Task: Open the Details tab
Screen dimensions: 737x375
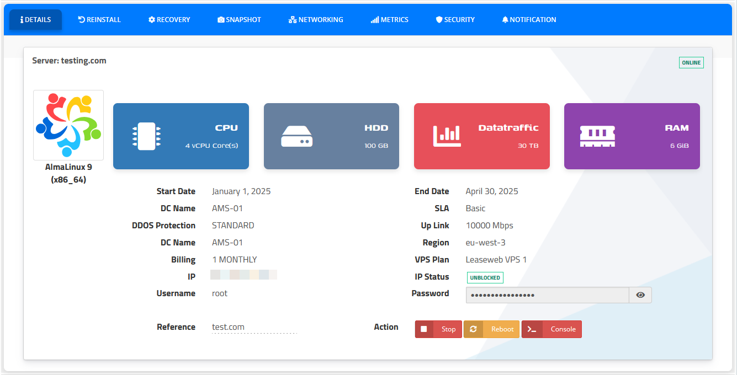Action: click(35, 20)
